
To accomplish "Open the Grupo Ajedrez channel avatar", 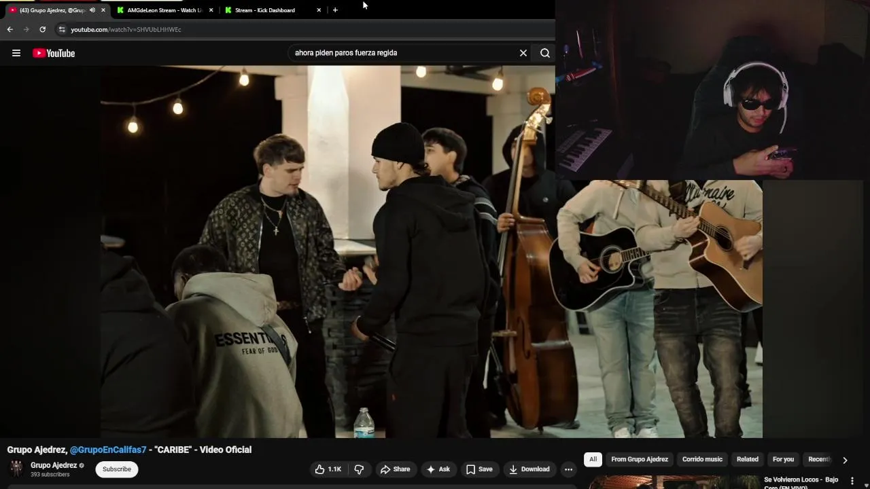I will pyautogui.click(x=16, y=469).
